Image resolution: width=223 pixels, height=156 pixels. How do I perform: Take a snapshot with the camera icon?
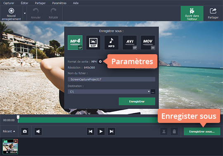25,131
